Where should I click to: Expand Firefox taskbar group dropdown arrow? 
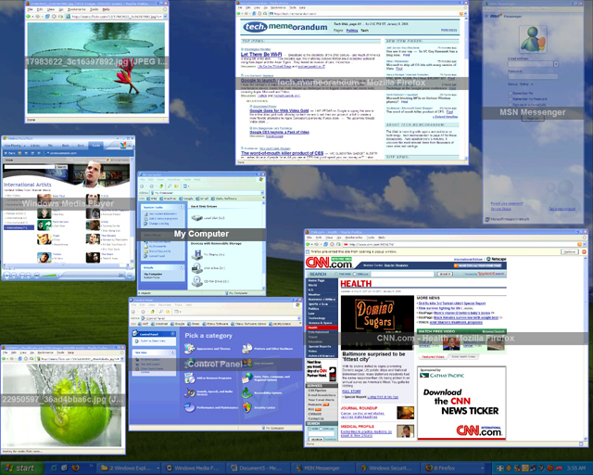pos(482,469)
